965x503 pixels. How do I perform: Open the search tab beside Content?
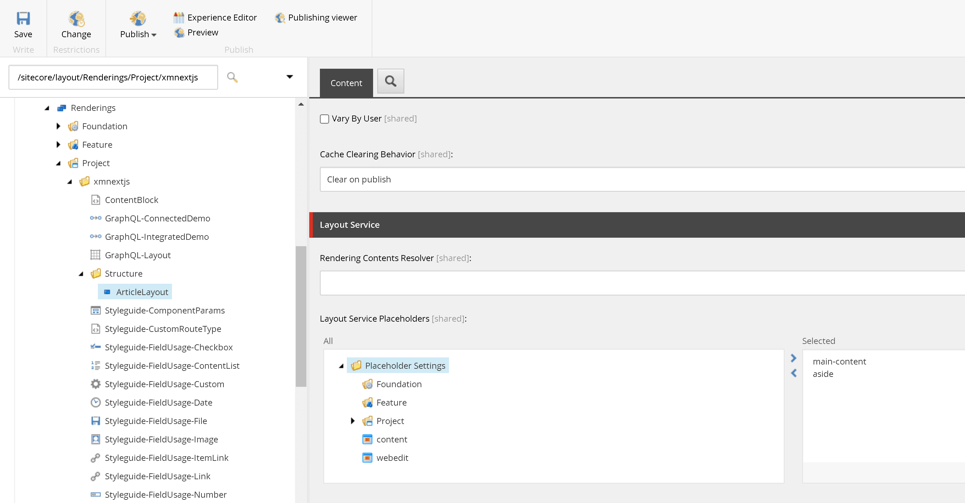point(390,81)
